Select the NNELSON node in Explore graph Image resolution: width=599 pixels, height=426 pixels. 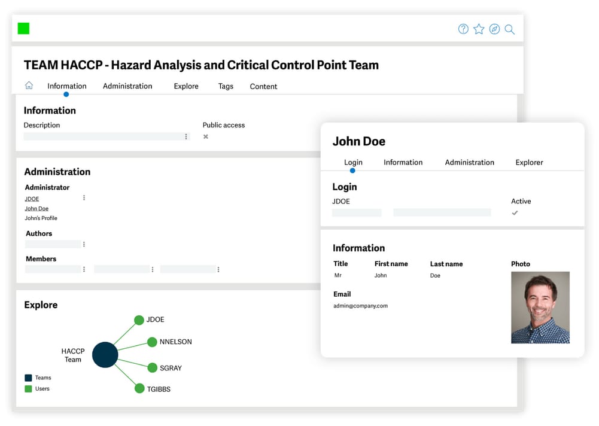[152, 342]
